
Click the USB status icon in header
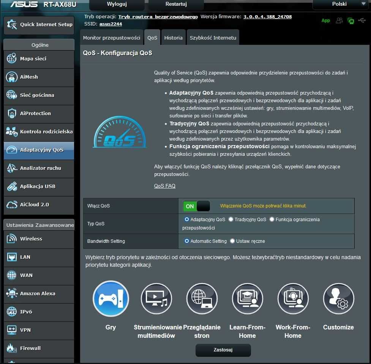coord(362,21)
